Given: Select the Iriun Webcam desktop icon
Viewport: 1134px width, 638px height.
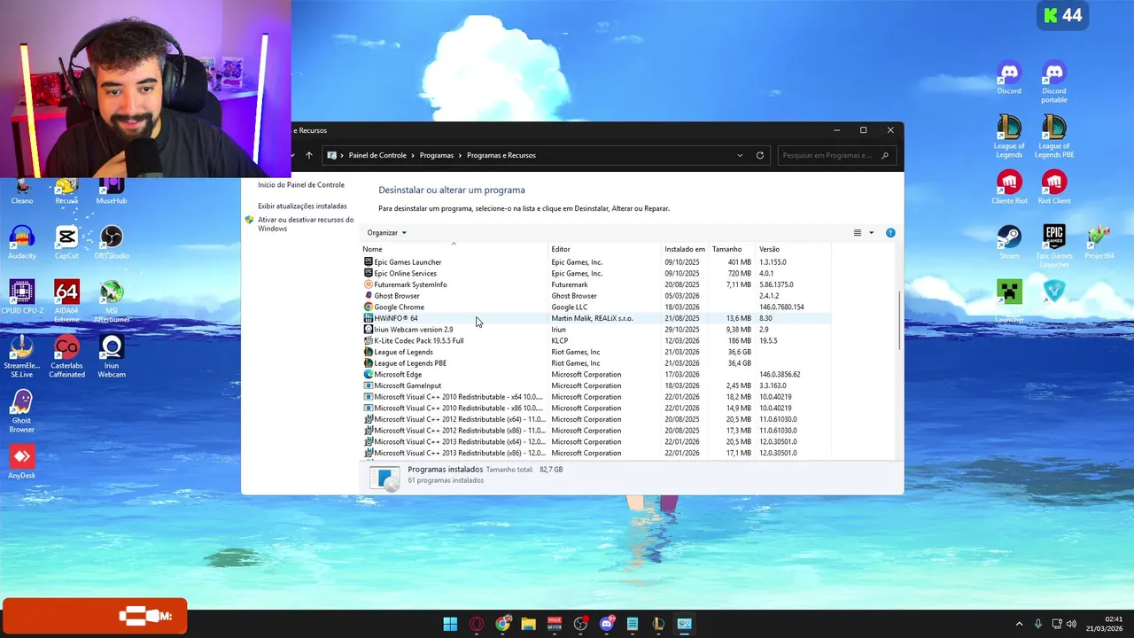Looking at the screenshot, I should tap(112, 357).
